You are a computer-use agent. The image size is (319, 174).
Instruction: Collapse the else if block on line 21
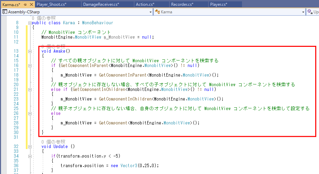pos(30,90)
